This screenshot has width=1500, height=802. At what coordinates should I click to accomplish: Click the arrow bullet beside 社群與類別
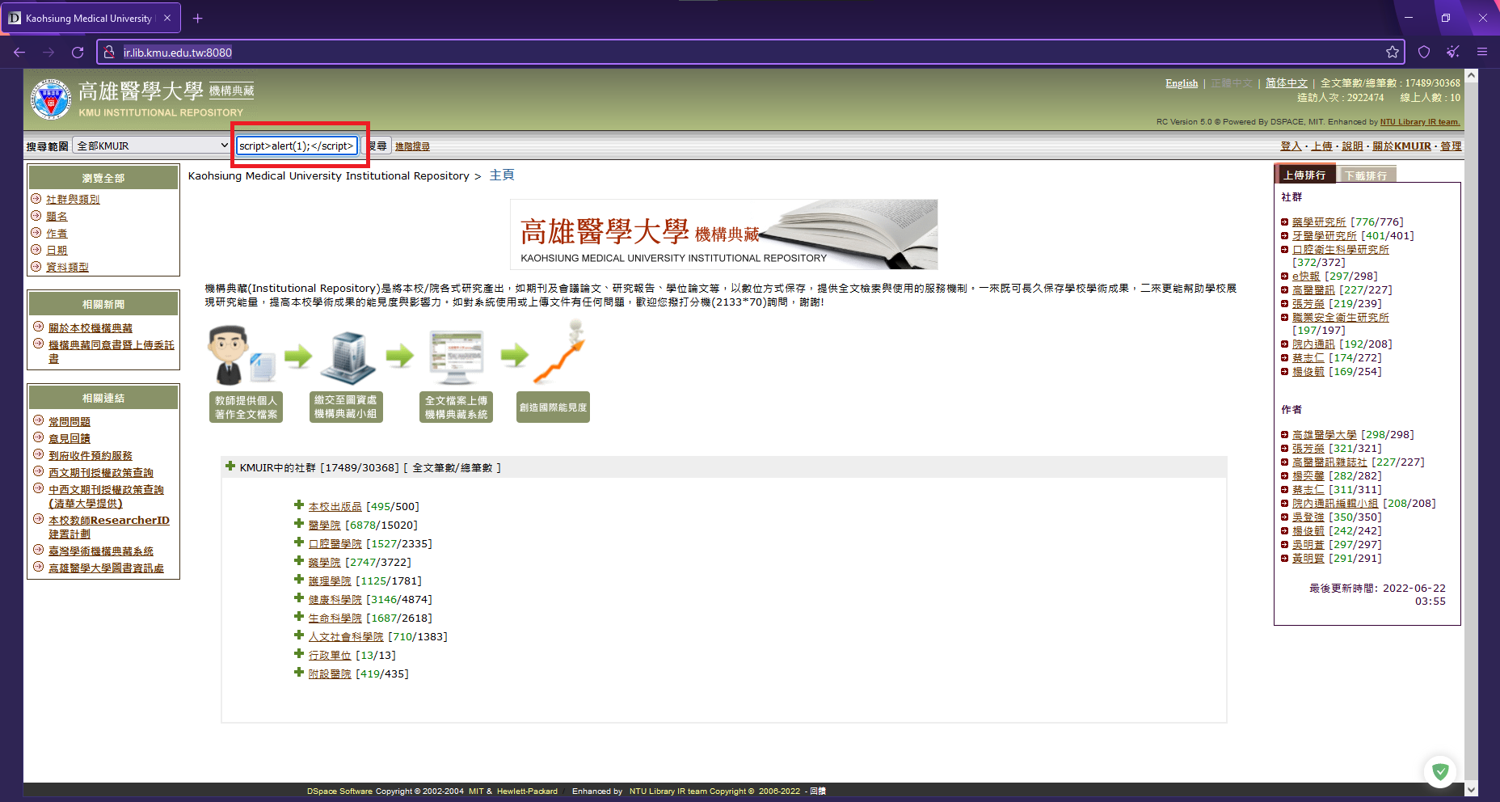point(36,199)
